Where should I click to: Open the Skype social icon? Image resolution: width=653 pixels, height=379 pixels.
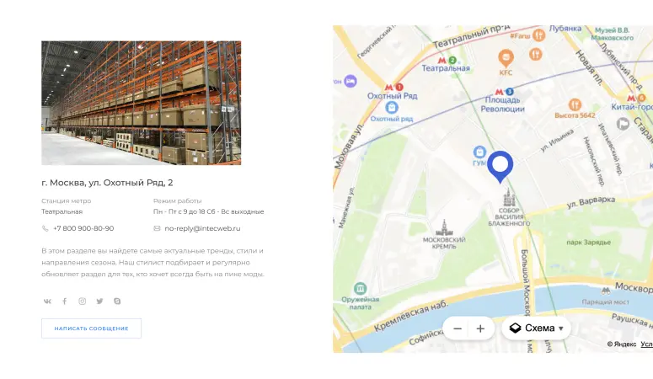(x=117, y=302)
